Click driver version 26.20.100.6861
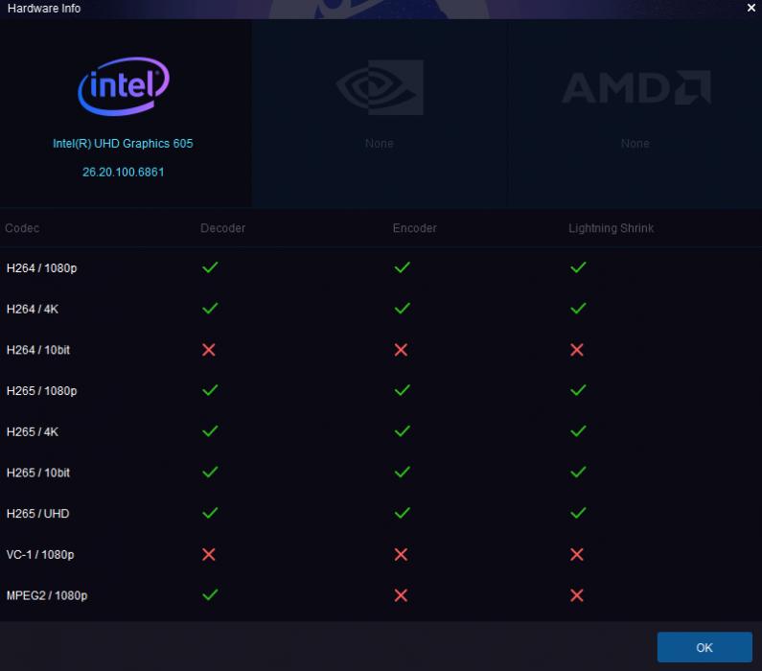 [124, 172]
